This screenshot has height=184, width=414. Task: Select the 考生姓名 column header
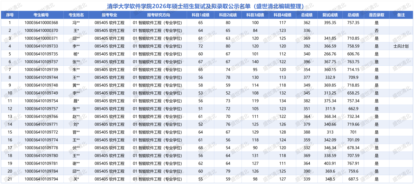(76, 15)
